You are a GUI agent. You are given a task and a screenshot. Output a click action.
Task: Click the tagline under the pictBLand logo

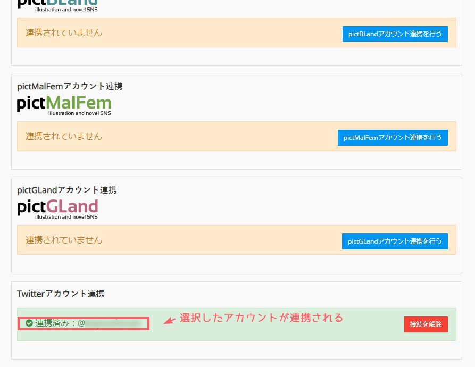66,10
